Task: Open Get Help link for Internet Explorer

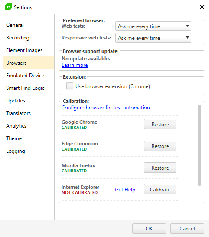Action: pos(125,190)
